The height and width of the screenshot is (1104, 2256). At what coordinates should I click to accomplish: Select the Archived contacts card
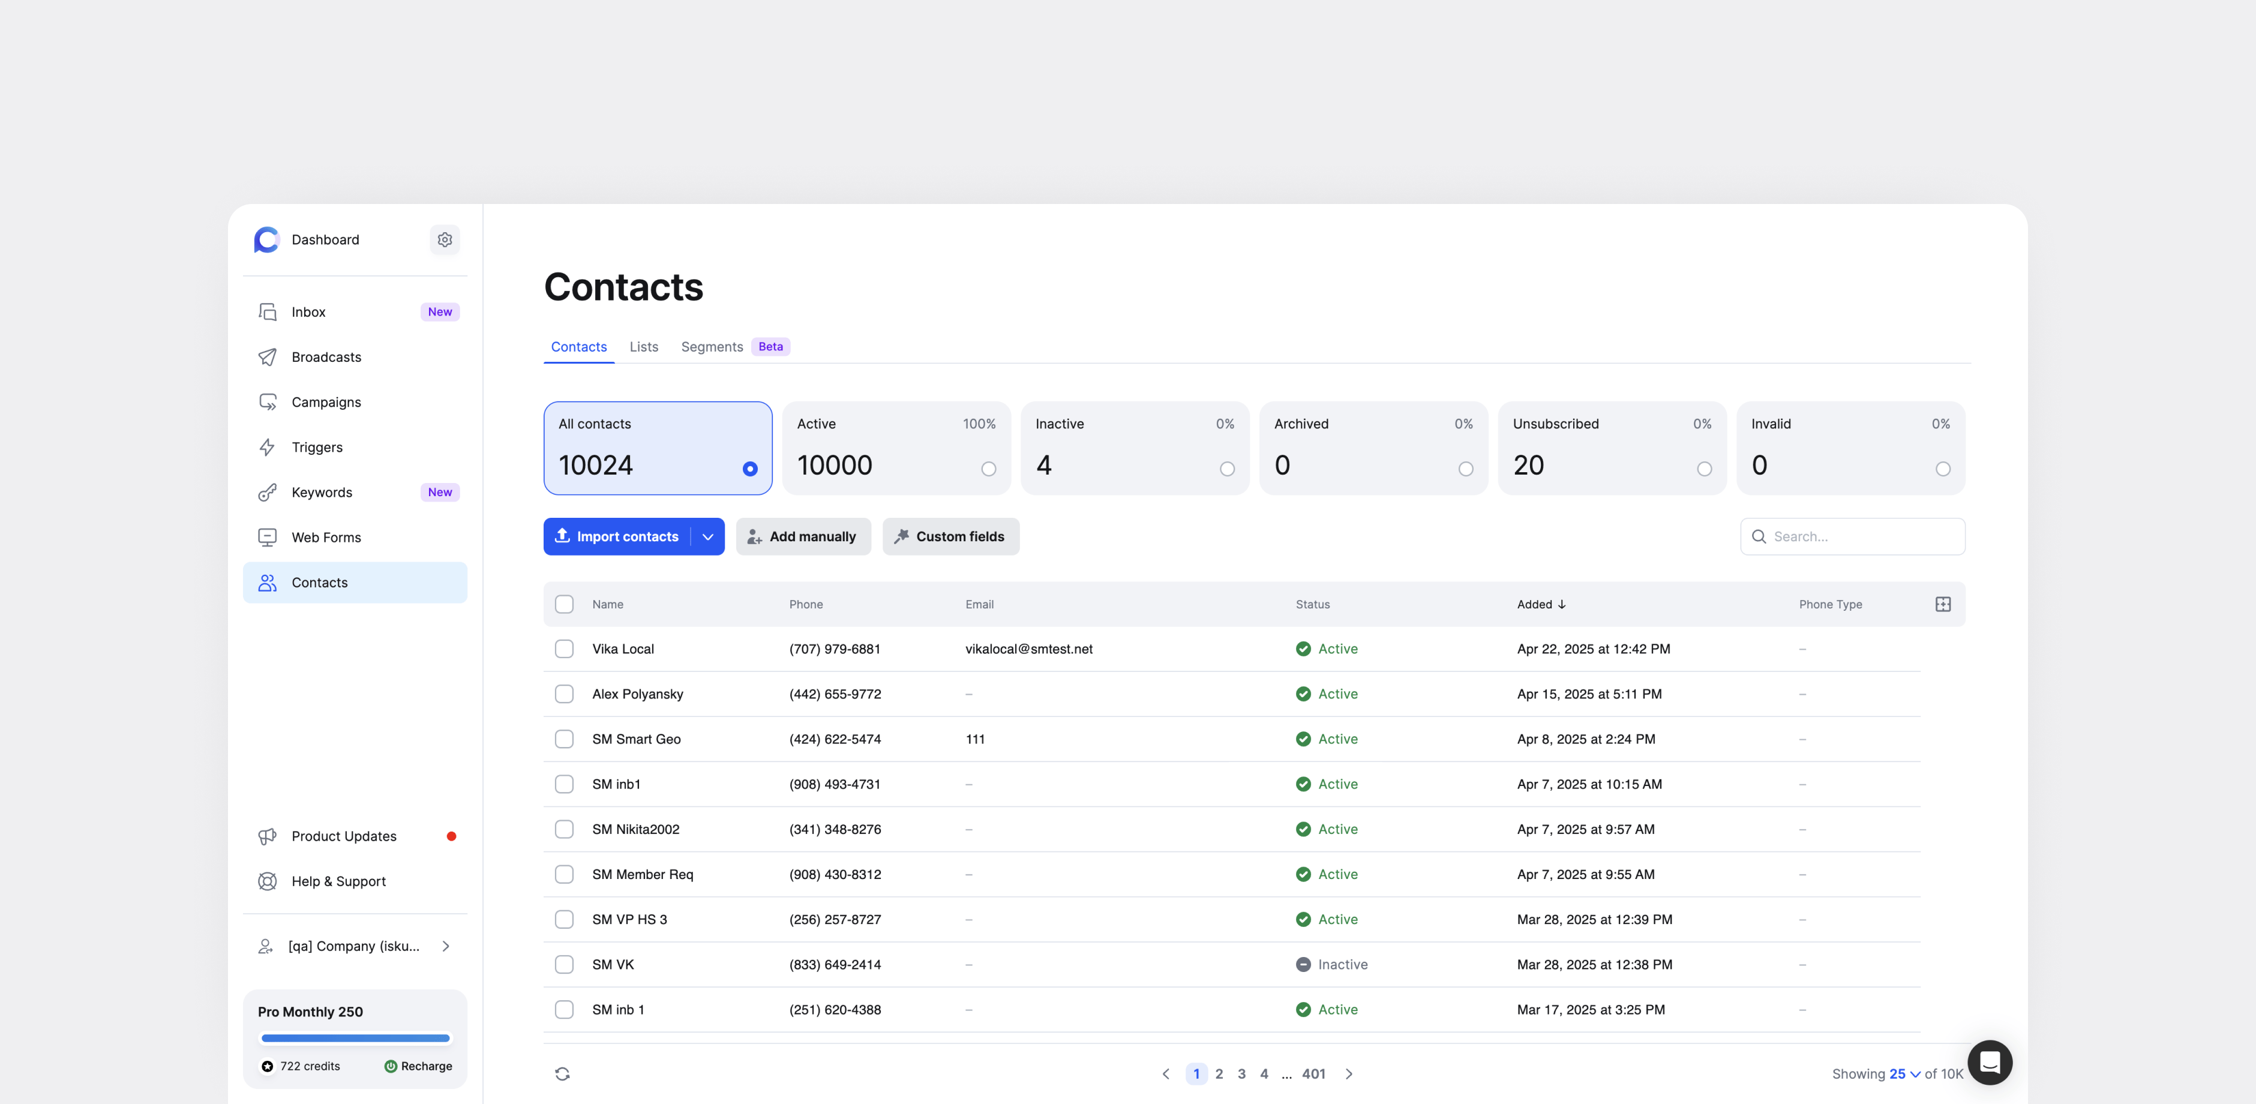coord(1373,448)
